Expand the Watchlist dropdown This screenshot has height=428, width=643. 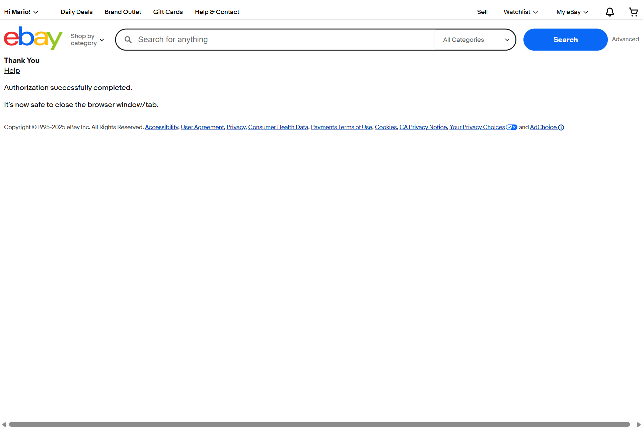(x=520, y=12)
